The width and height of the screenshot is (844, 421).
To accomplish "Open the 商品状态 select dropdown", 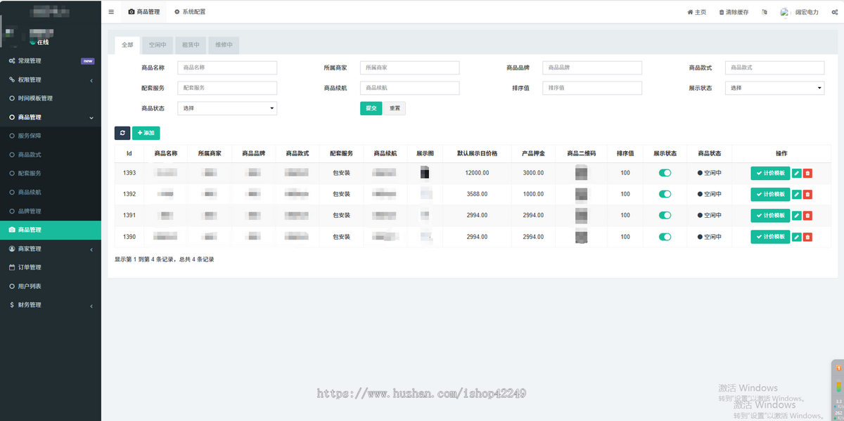I will (227, 108).
